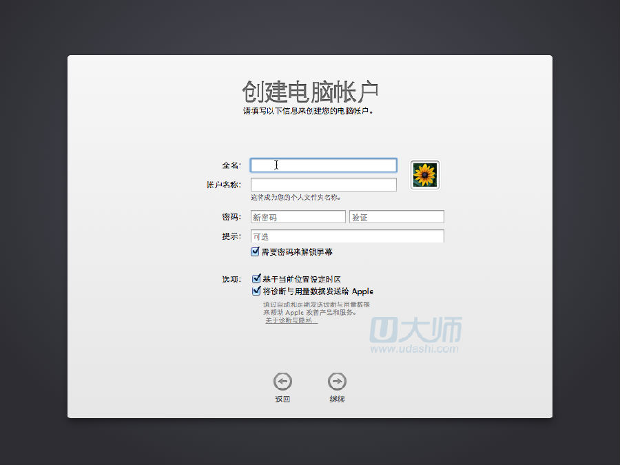Disable 将诊断与用量数据发送给 Apple checkbox
The width and height of the screenshot is (620, 465).
[x=256, y=291]
